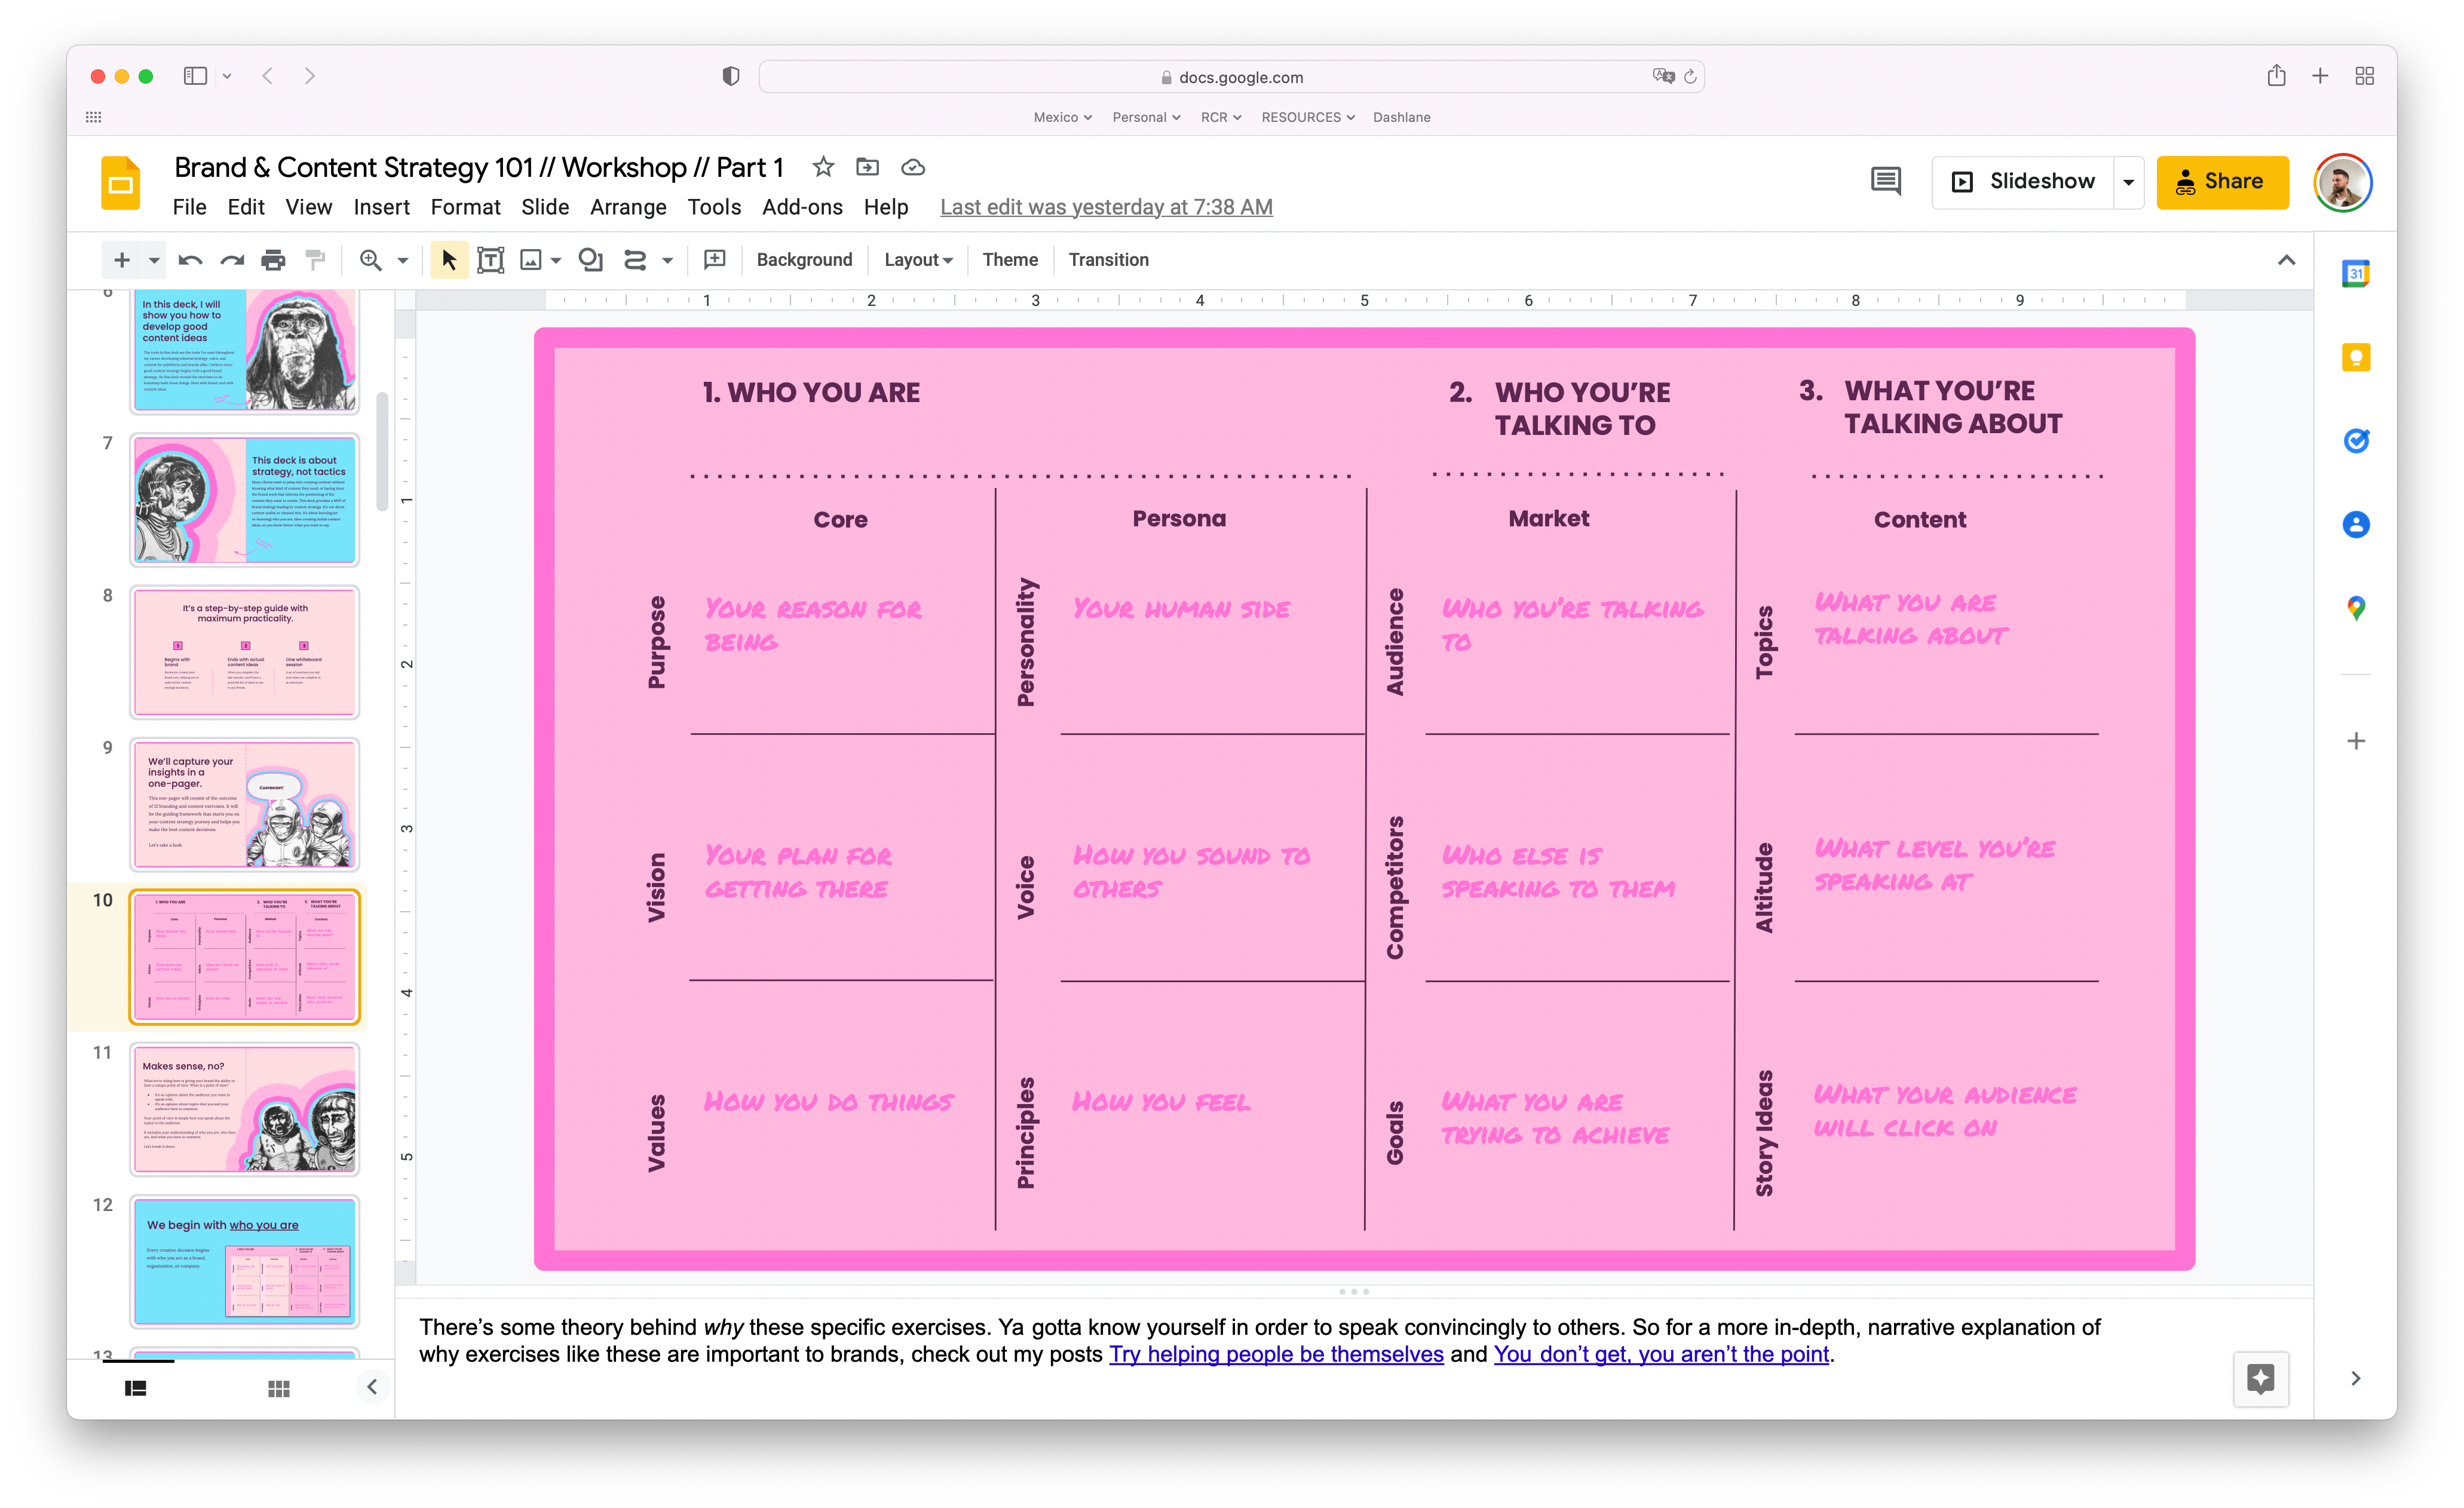Switch to filmstrip view
2464x1508 pixels.
point(135,1388)
